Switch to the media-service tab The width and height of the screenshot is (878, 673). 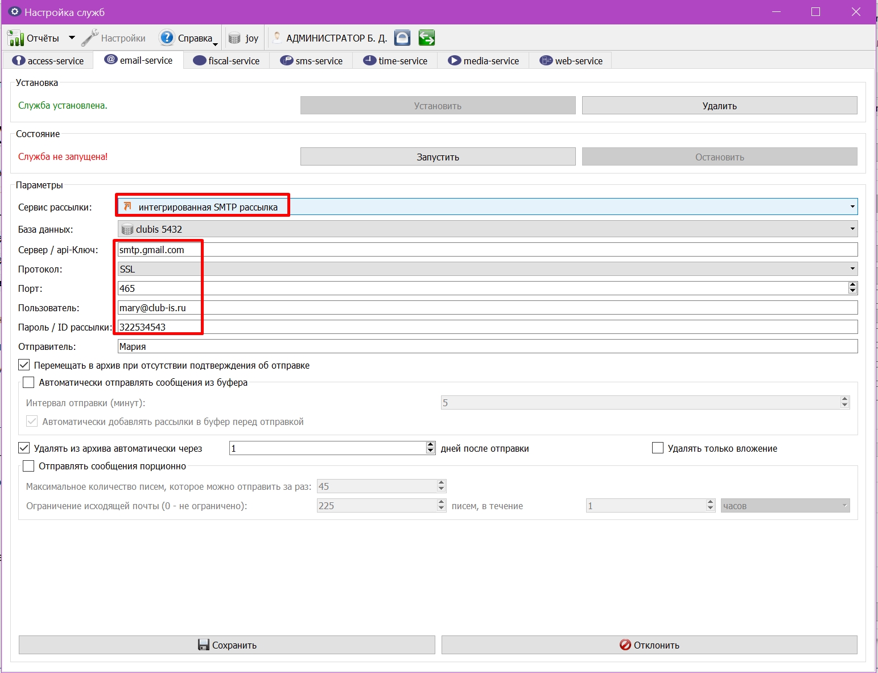[x=484, y=61]
